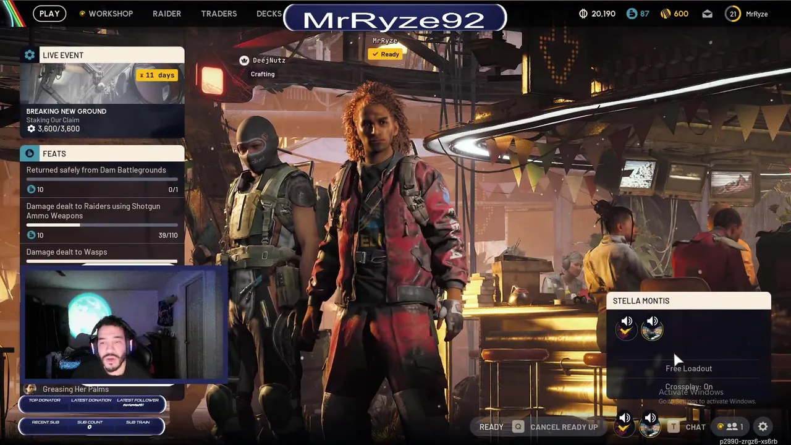Open the mail inbox icon

(x=708, y=14)
